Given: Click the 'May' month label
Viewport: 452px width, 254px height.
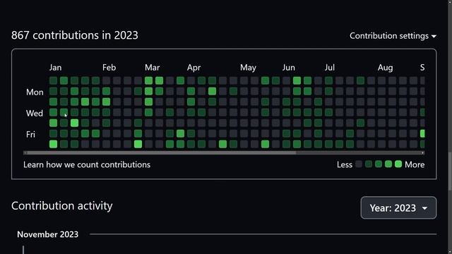Looking at the screenshot, I should point(248,68).
